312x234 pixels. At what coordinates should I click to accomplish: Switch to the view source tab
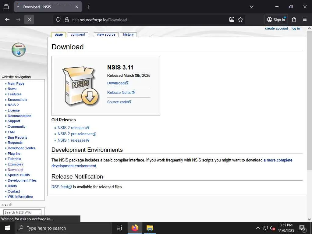106,35
